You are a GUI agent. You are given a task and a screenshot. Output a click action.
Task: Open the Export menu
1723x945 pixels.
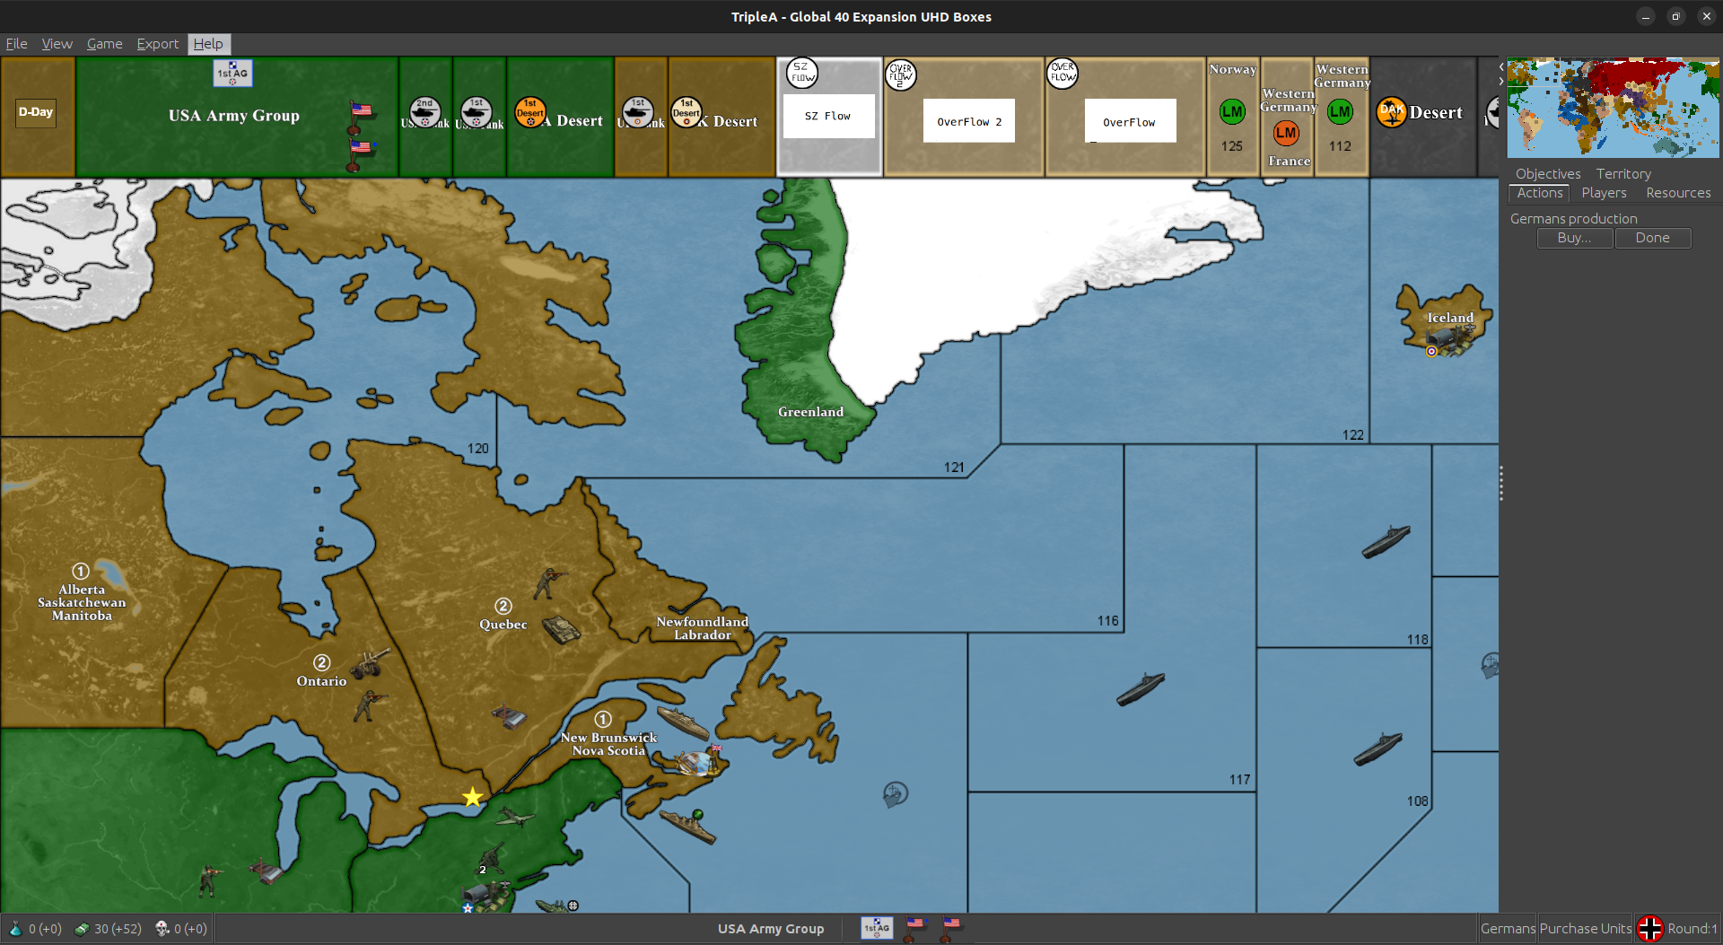click(x=157, y=43)
